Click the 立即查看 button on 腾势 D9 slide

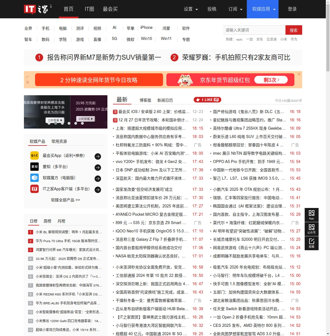85,119
